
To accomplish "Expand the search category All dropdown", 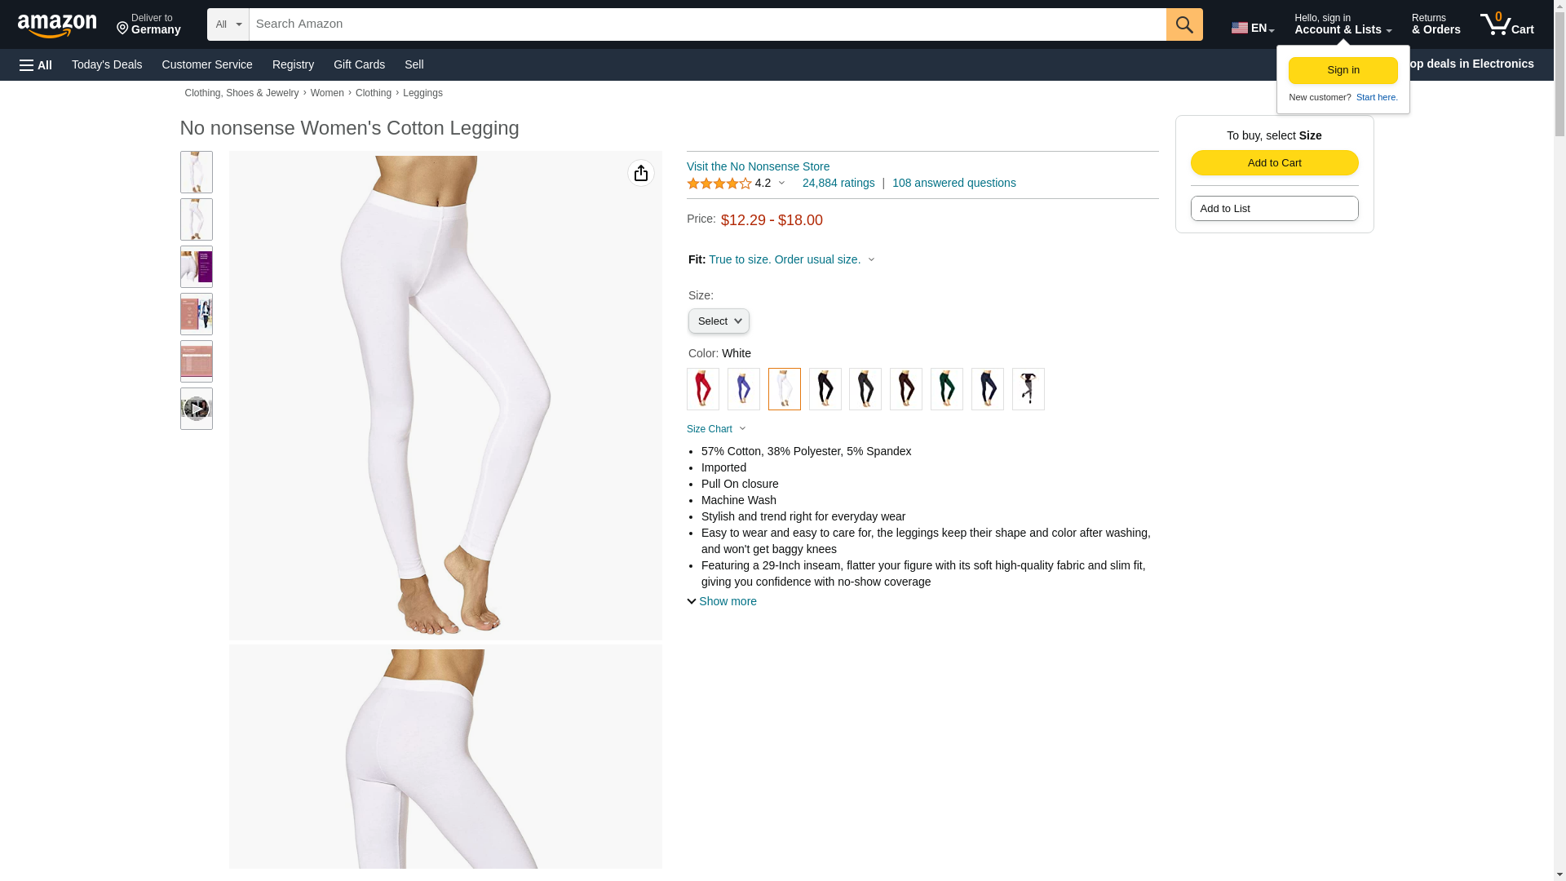I will [228, 24].
